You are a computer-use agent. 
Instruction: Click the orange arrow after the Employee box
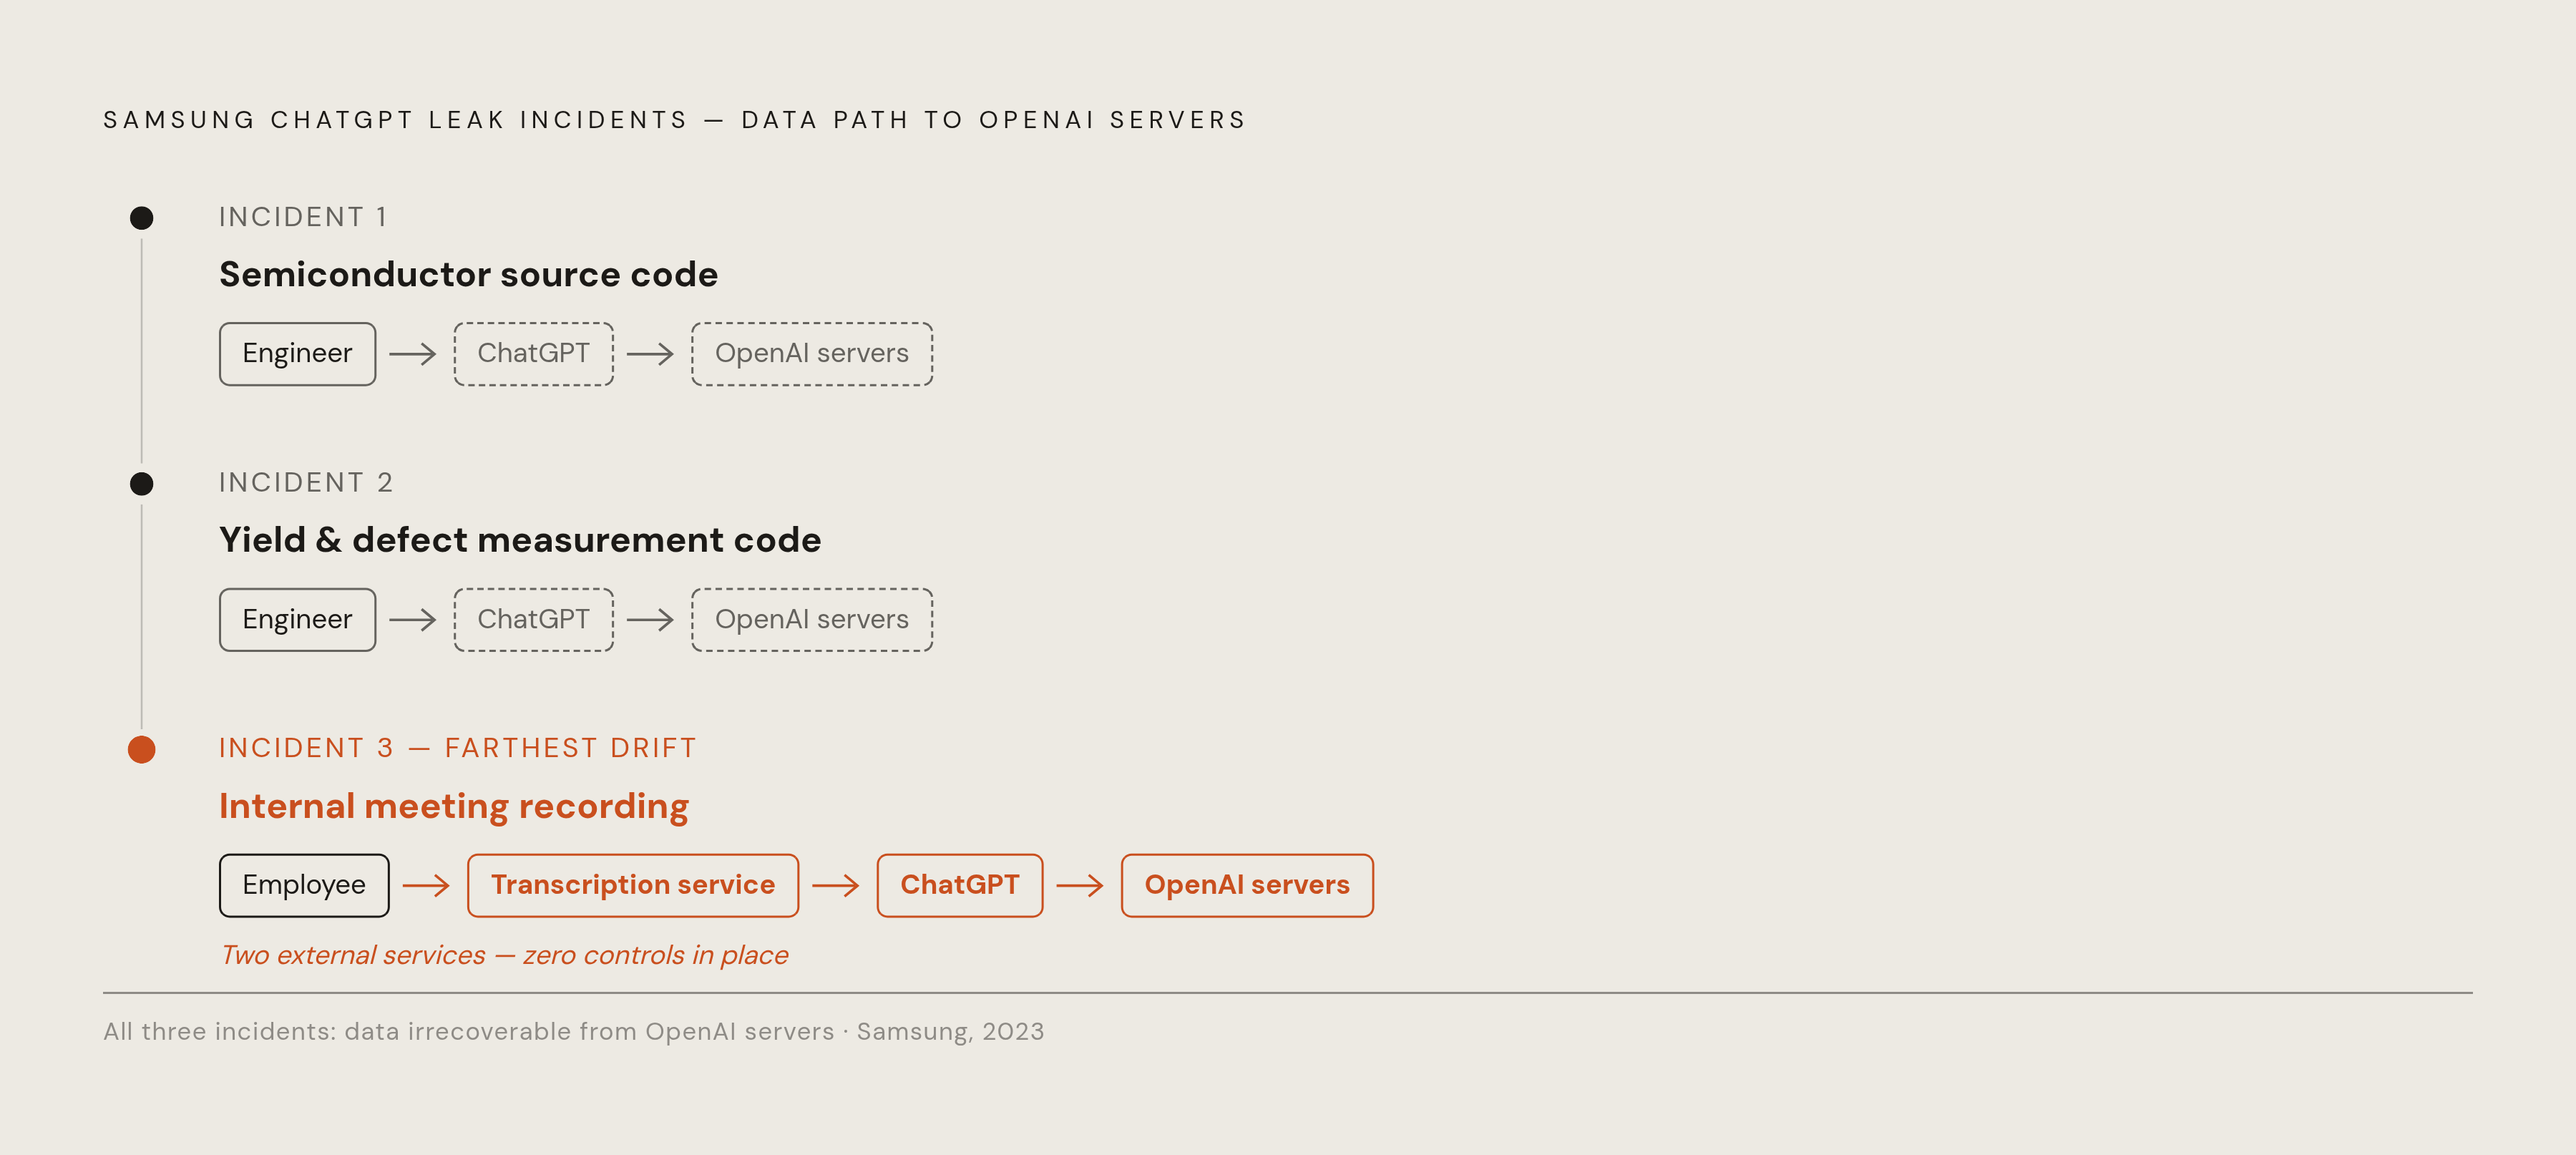pyautogui.click(x=426, y=885)
